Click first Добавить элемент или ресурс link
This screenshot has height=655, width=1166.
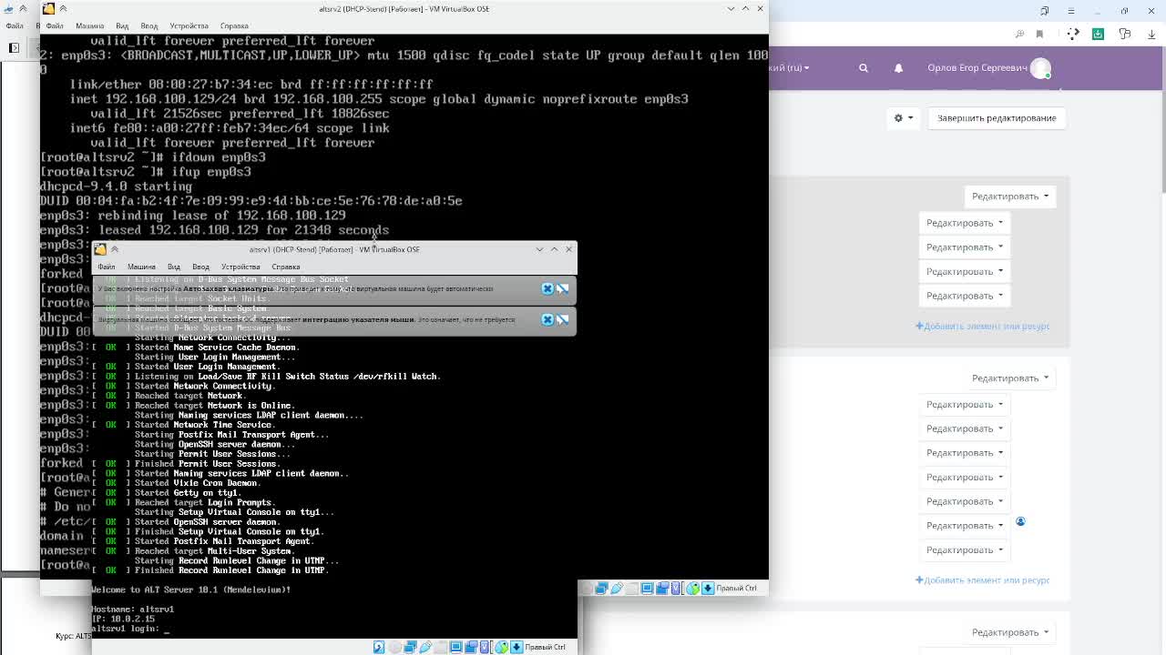[983, 326]
